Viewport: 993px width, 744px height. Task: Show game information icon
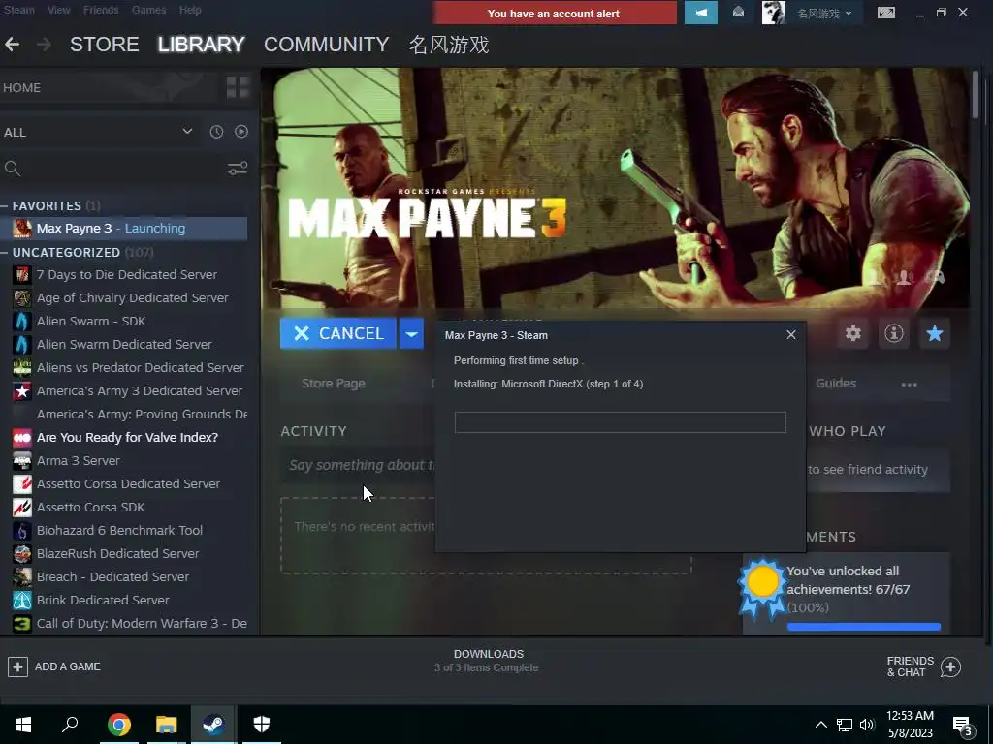click(893, 333)
